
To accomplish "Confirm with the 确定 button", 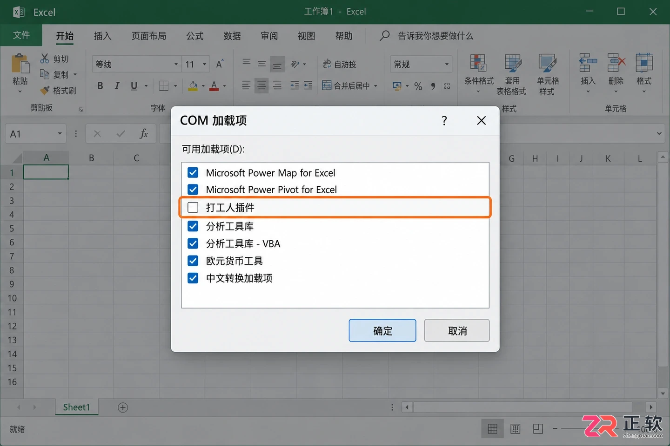I will click(382, 330).
